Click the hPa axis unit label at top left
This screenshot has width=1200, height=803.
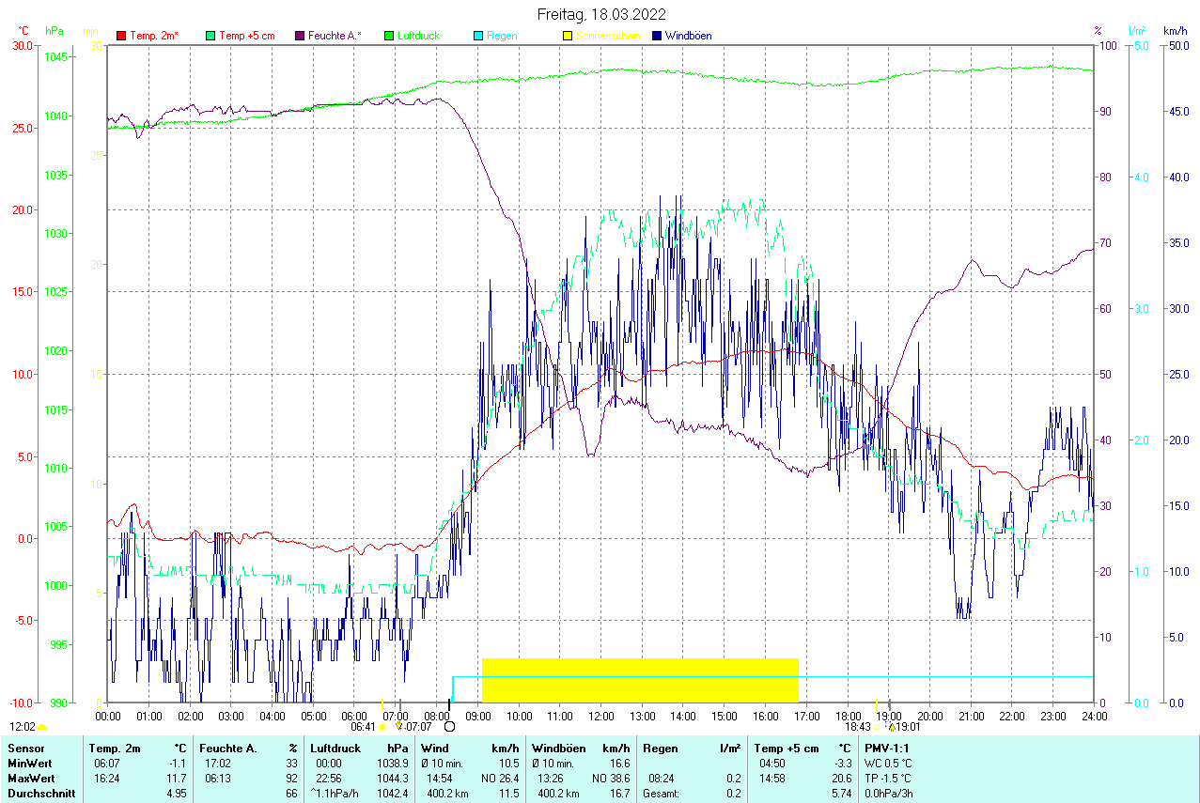55,31
